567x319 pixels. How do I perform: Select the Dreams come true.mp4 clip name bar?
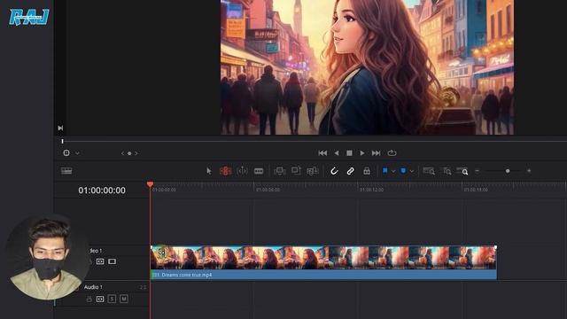click(323, 275)
